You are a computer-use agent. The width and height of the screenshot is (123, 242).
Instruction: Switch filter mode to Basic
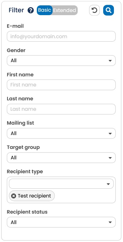[x=45, y=10]
